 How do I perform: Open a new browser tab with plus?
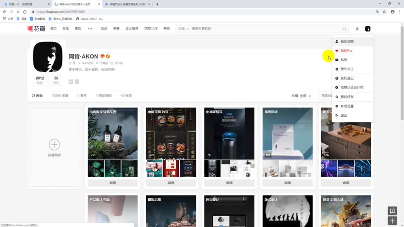pyautogui.click(x=157, y=4)
